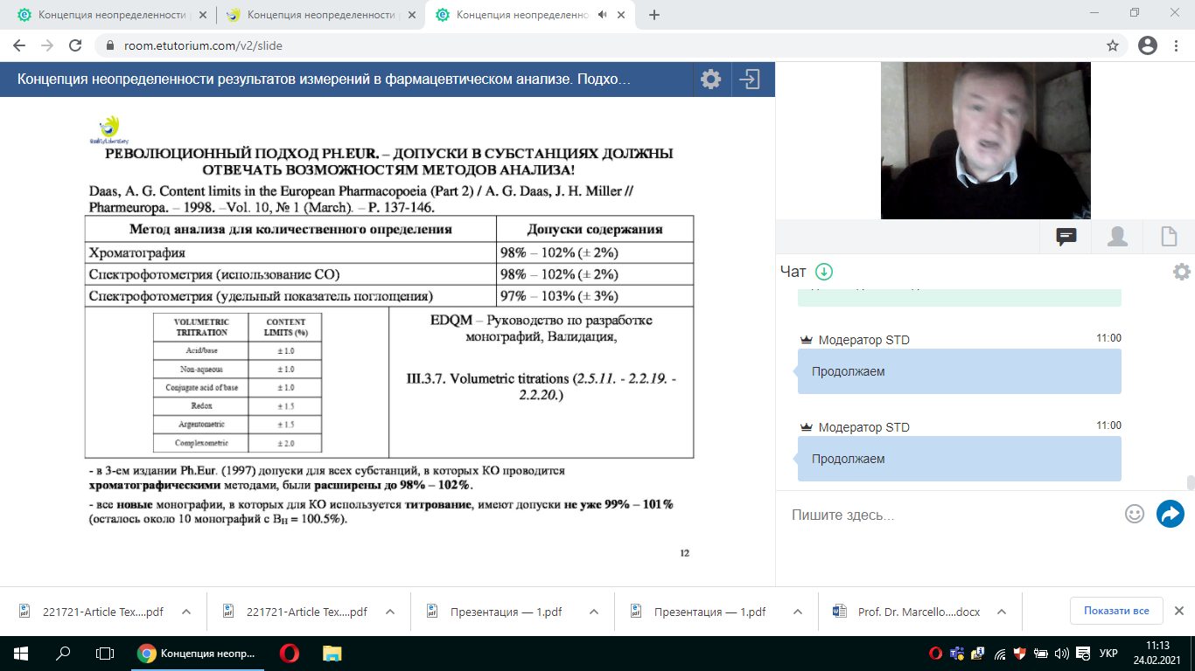Open the webinar settings gear icon
This screenshot has height=671, width=1195.
tap(710, 80)
